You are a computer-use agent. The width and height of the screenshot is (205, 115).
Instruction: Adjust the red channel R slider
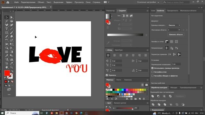pos(125,108)
